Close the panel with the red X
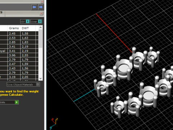 pos(41,13)
